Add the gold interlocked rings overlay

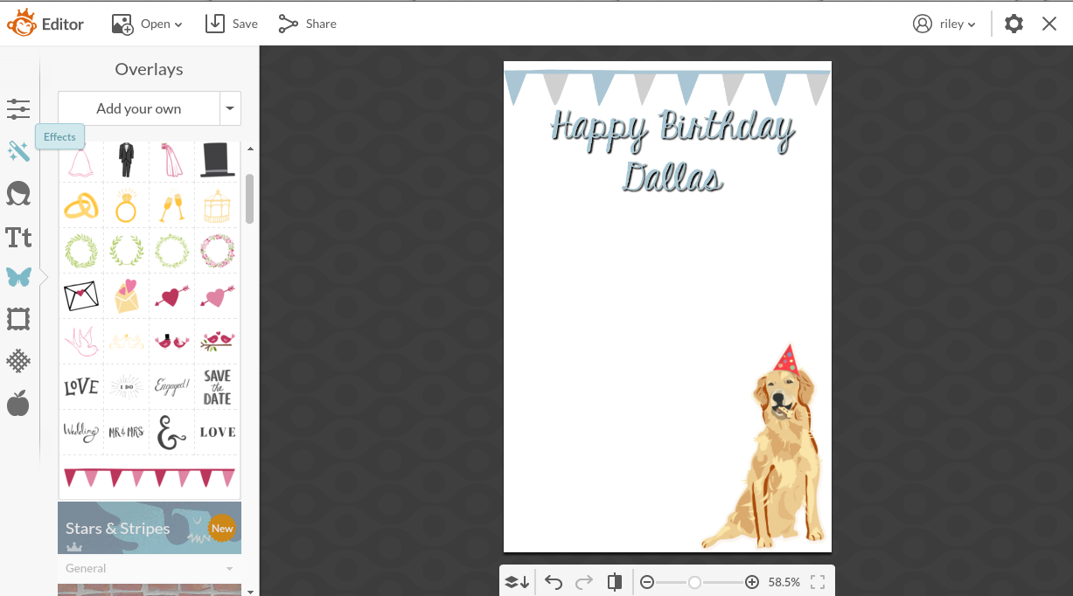pyautogui.click(x=80, y=206)
